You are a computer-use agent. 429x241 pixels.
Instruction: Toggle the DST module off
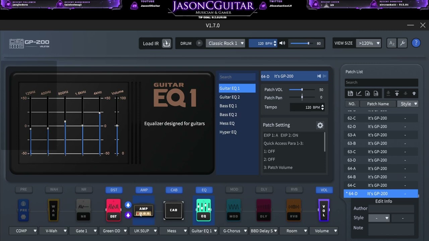tap(114, 190)
